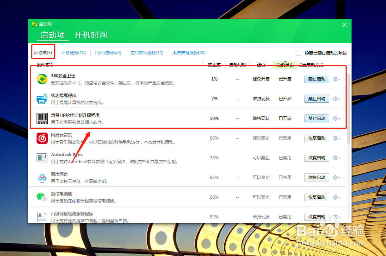Viewport: 386px width, 256px height.
Task: Click 恢复启动 button for 网易云音乐
Action: pyautogui.click(x=316, y=138)
